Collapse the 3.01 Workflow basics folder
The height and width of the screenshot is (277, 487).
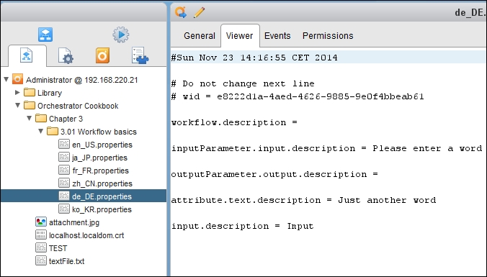click(x=40, y=132)
